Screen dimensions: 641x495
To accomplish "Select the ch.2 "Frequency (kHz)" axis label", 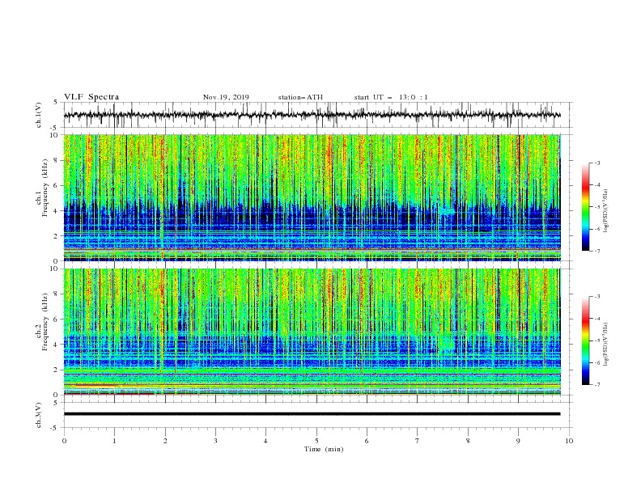I will click(x=45, y=322).
